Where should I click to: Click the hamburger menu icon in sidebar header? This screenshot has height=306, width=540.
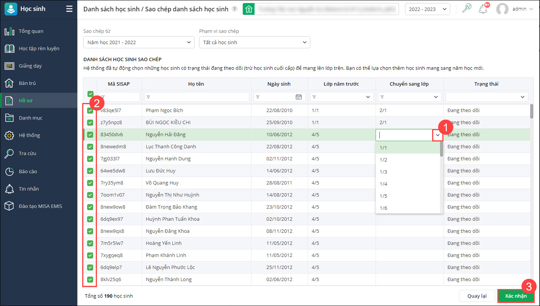tap(69, 9)
